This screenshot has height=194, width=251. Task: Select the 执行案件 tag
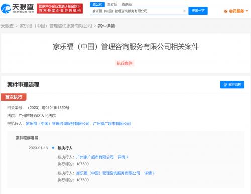click(x=124, y=63)
